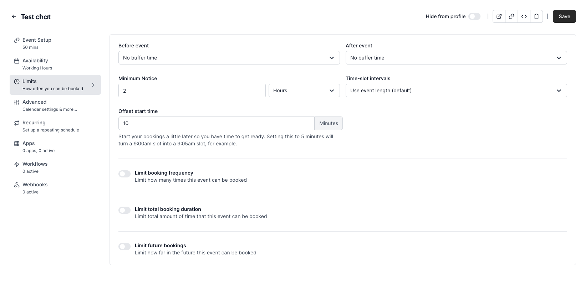Image resolution: width=580 pixels, height=300 pixels.
Task: Delete event type with trash icon
Action: [x=536, y=16]
